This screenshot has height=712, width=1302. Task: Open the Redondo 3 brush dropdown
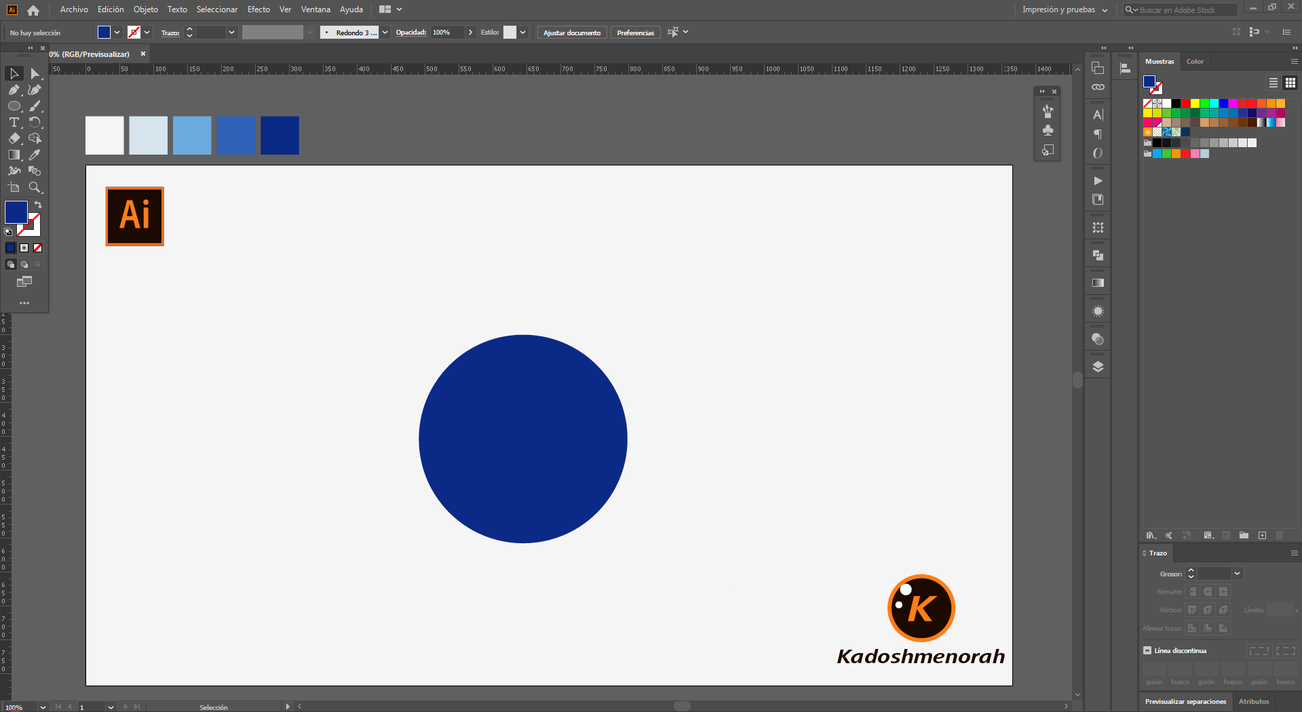[385, 32]
